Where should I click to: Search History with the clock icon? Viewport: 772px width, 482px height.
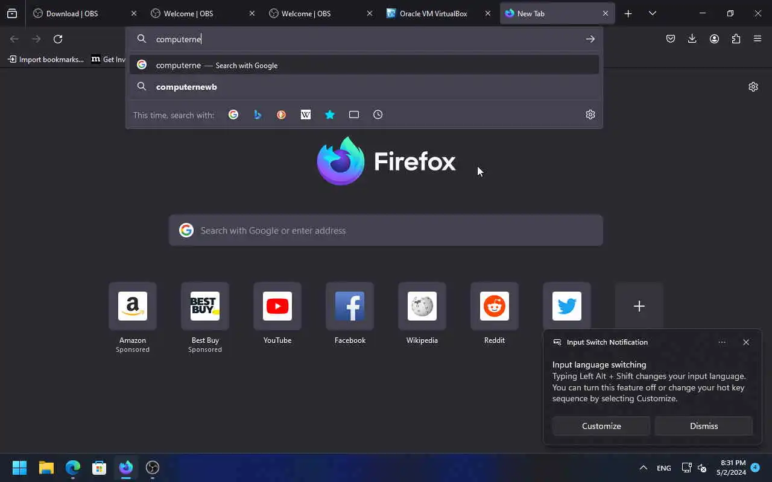coord(378,114)
